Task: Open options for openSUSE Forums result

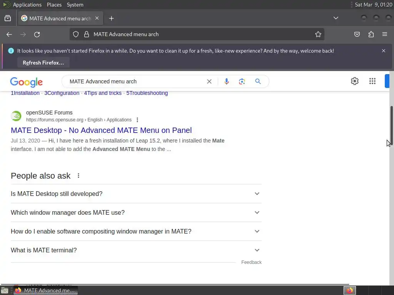Action: (x=137, y=120)
